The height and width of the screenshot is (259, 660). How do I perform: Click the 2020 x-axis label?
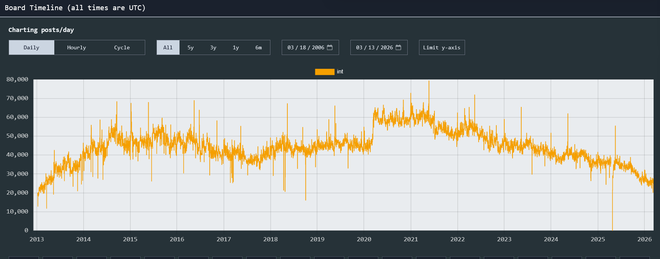[364, 239]
